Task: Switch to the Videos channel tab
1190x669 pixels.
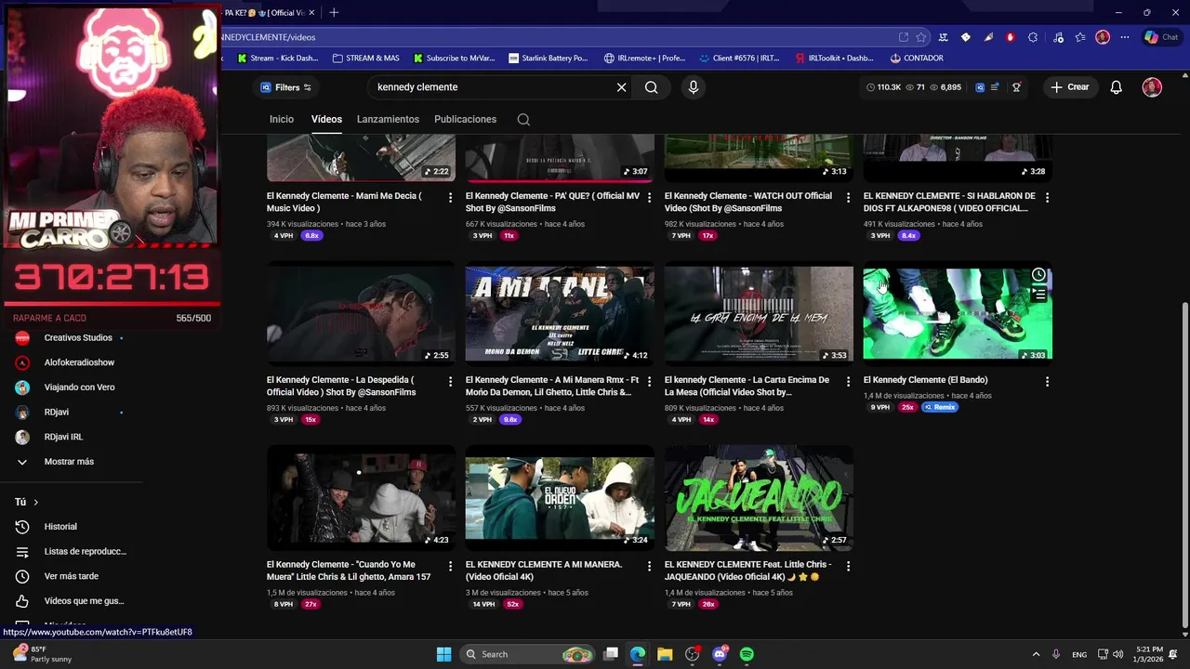Action: click(x=326, y=119)
